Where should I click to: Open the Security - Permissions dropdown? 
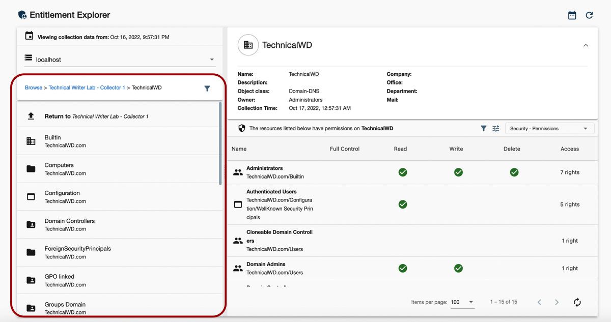tap(548, 129)
